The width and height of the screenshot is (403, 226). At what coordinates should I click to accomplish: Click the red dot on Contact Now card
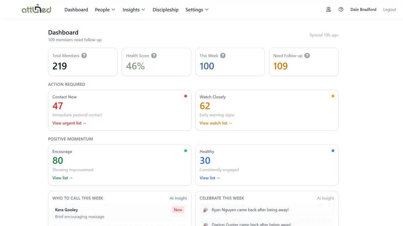coord(185,96)
